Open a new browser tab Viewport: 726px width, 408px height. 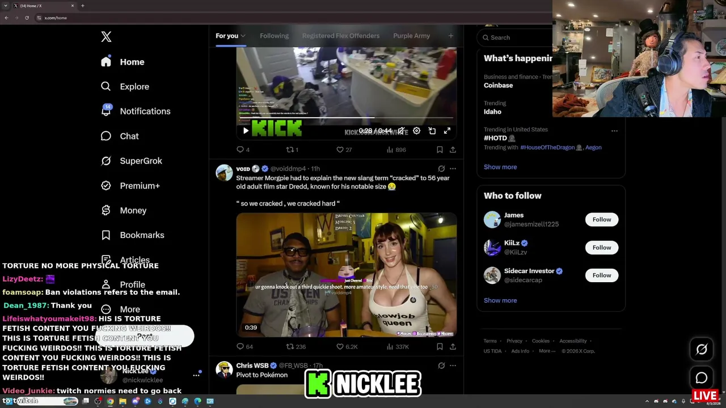(82, 6)
